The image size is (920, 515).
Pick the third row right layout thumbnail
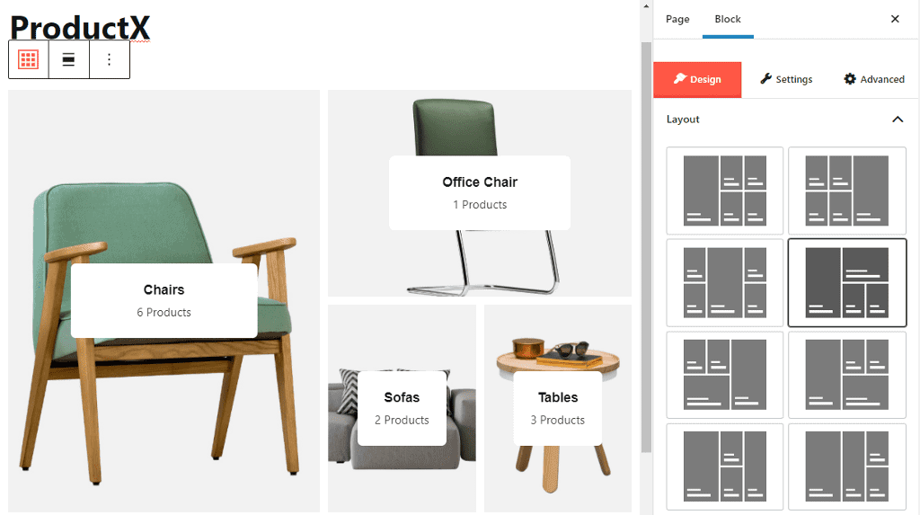click(846, 374)
